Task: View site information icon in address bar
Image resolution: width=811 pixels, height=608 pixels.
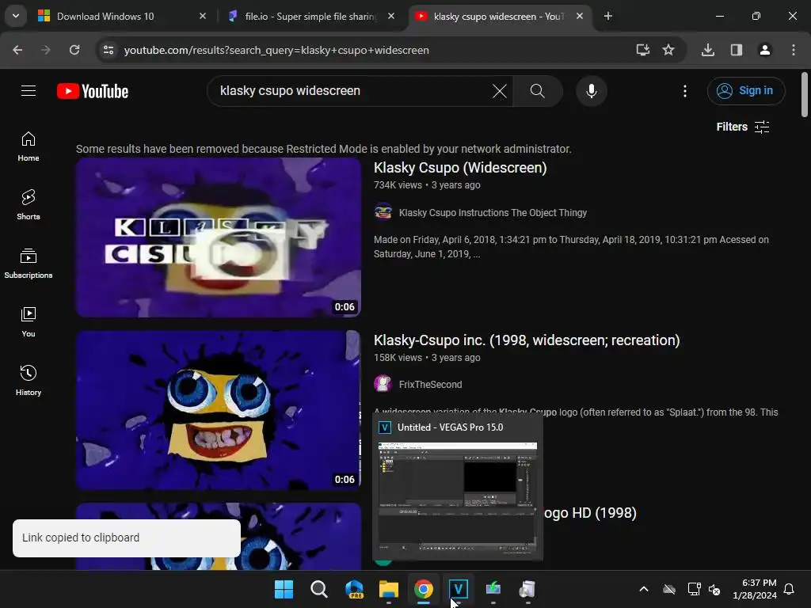Action: click(108, 50)
